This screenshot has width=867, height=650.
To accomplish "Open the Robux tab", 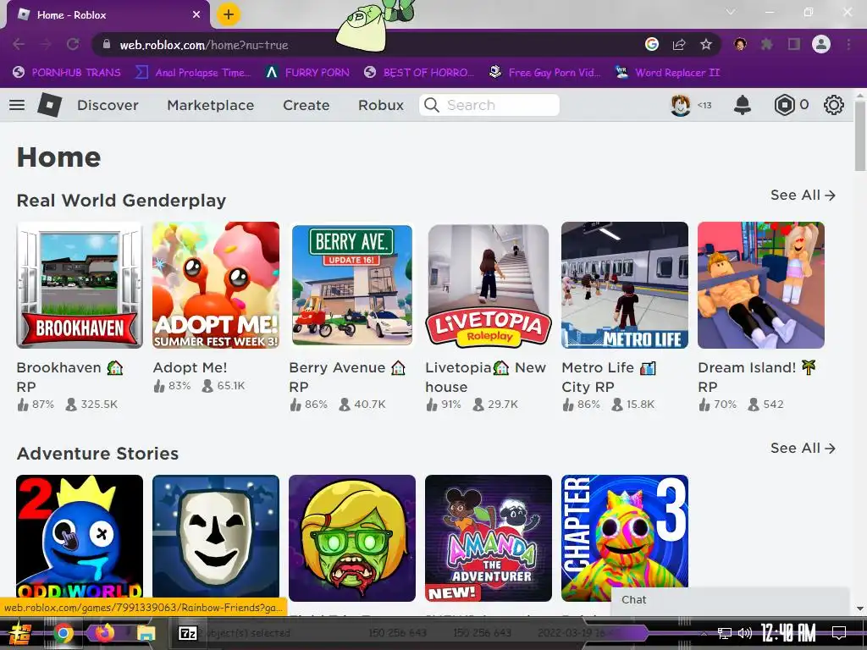I will coord(381,105).
